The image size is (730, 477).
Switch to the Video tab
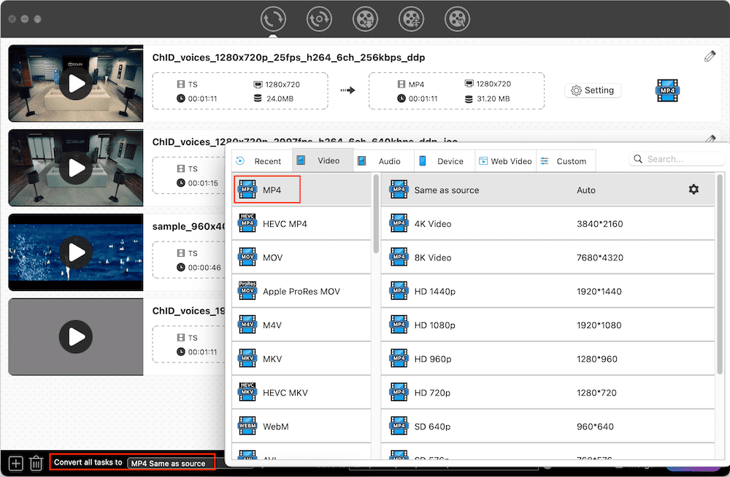click(323, 160)
